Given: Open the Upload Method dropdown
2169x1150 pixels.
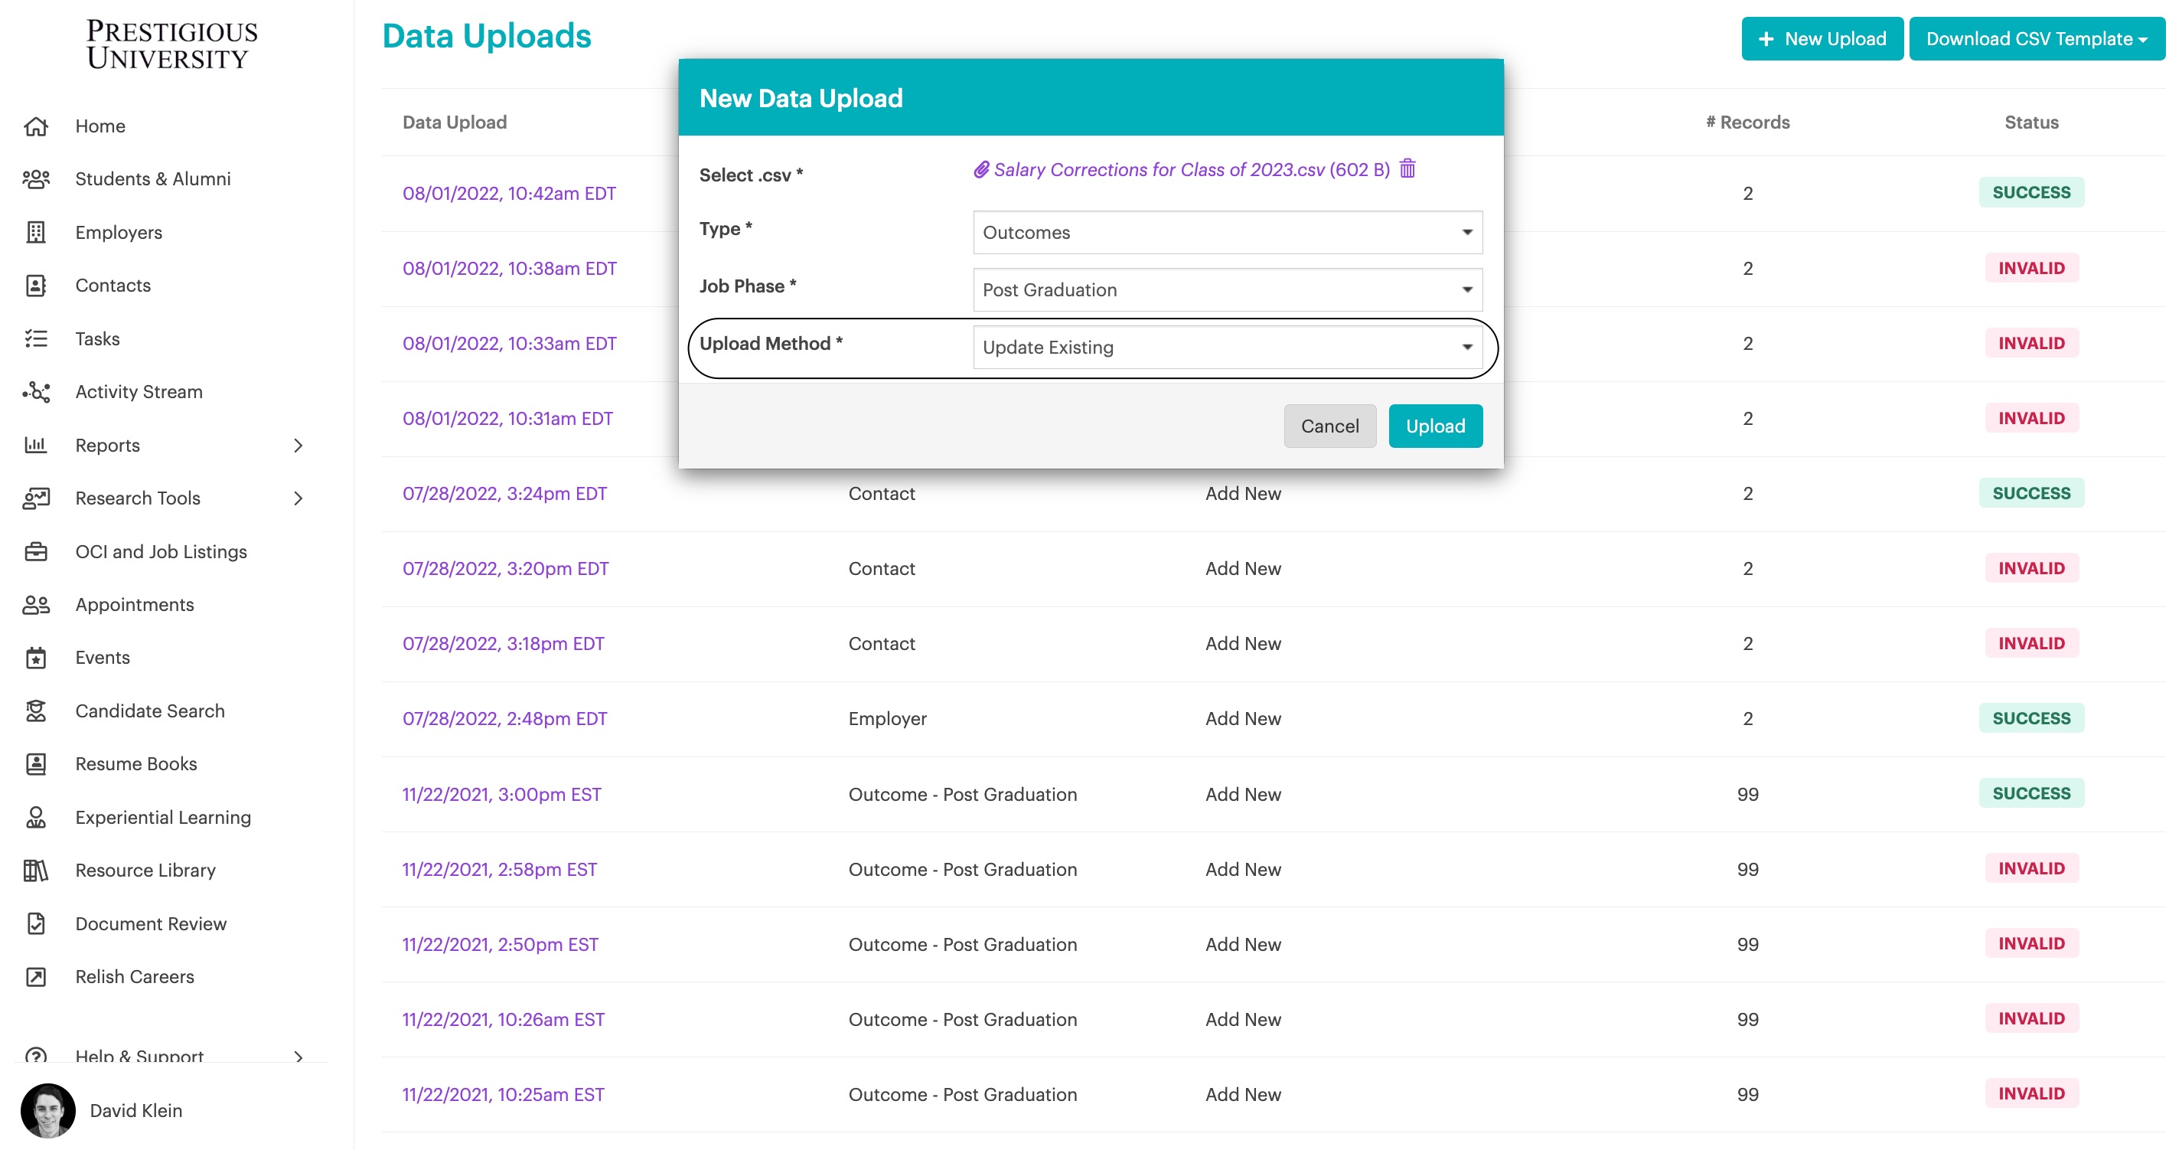Looking at the screenshot, I should click(x=1227, y=346).
